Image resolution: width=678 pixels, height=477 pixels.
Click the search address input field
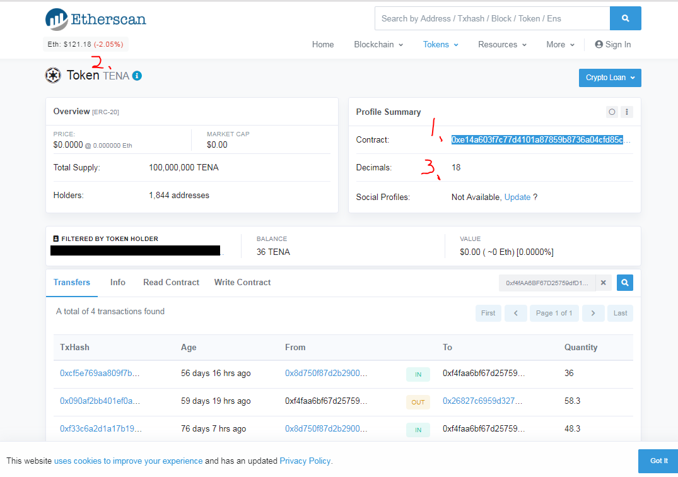tap(492, 18)
